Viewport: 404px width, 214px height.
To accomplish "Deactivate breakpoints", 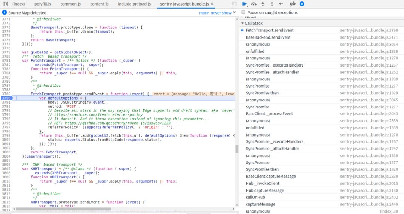I will (293, 4).
